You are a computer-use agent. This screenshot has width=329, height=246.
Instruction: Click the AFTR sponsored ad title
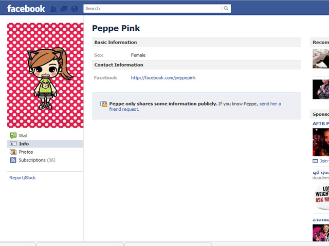tap(321, 124)
